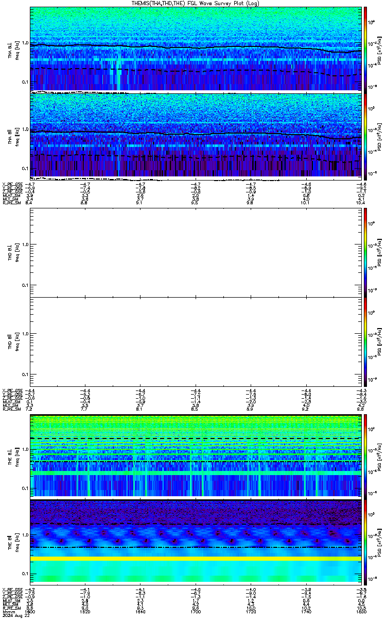Click the THE B⊥ spectrogram panel

point(195,455)
